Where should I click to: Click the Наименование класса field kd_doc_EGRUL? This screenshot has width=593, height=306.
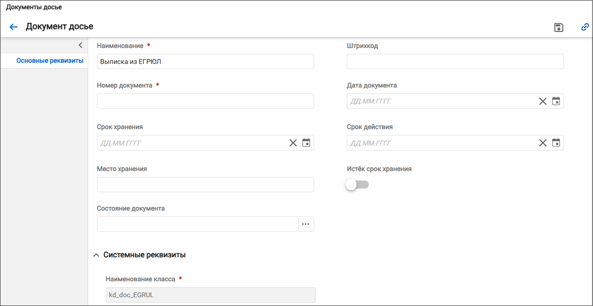211,295
